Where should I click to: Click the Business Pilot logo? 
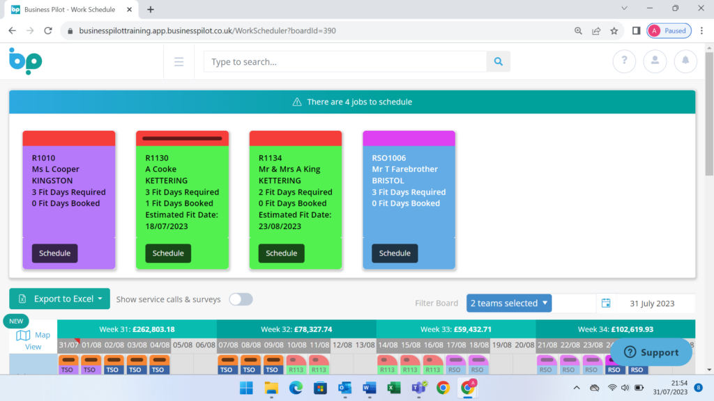(x=25, y=61)
